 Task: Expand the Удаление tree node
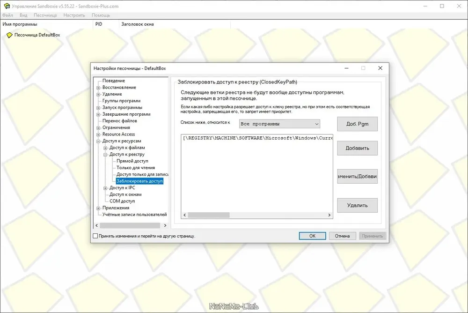coord(98,95)
